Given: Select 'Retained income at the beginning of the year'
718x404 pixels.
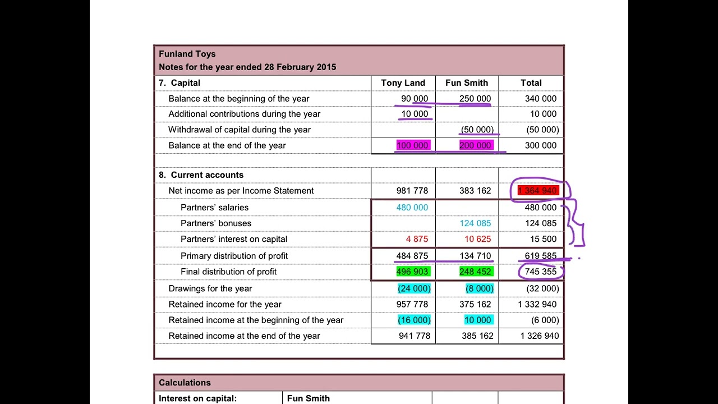Looking at the screenshot, I should click(256, 320).
